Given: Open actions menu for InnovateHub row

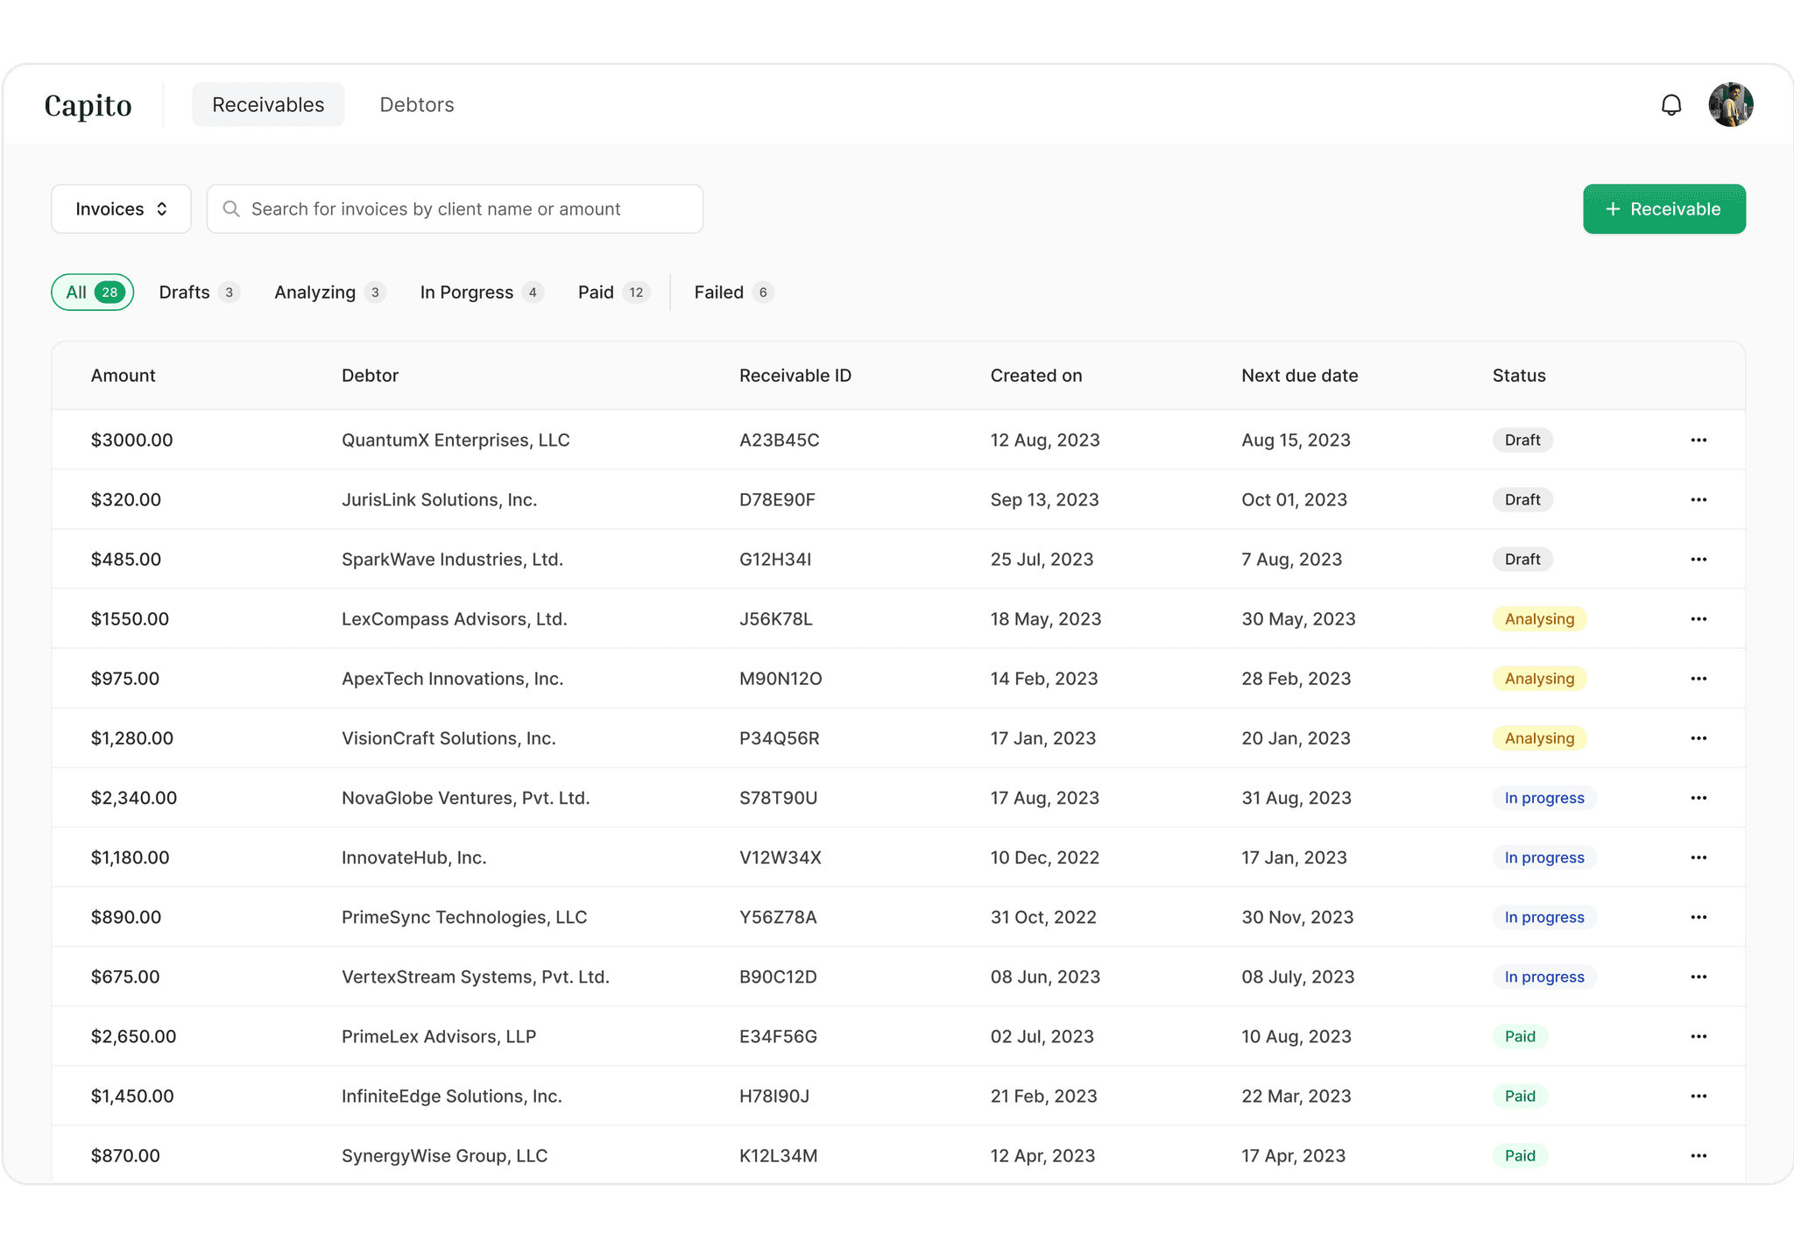Looking at the screenshot, I should [x=1698, y=857].
